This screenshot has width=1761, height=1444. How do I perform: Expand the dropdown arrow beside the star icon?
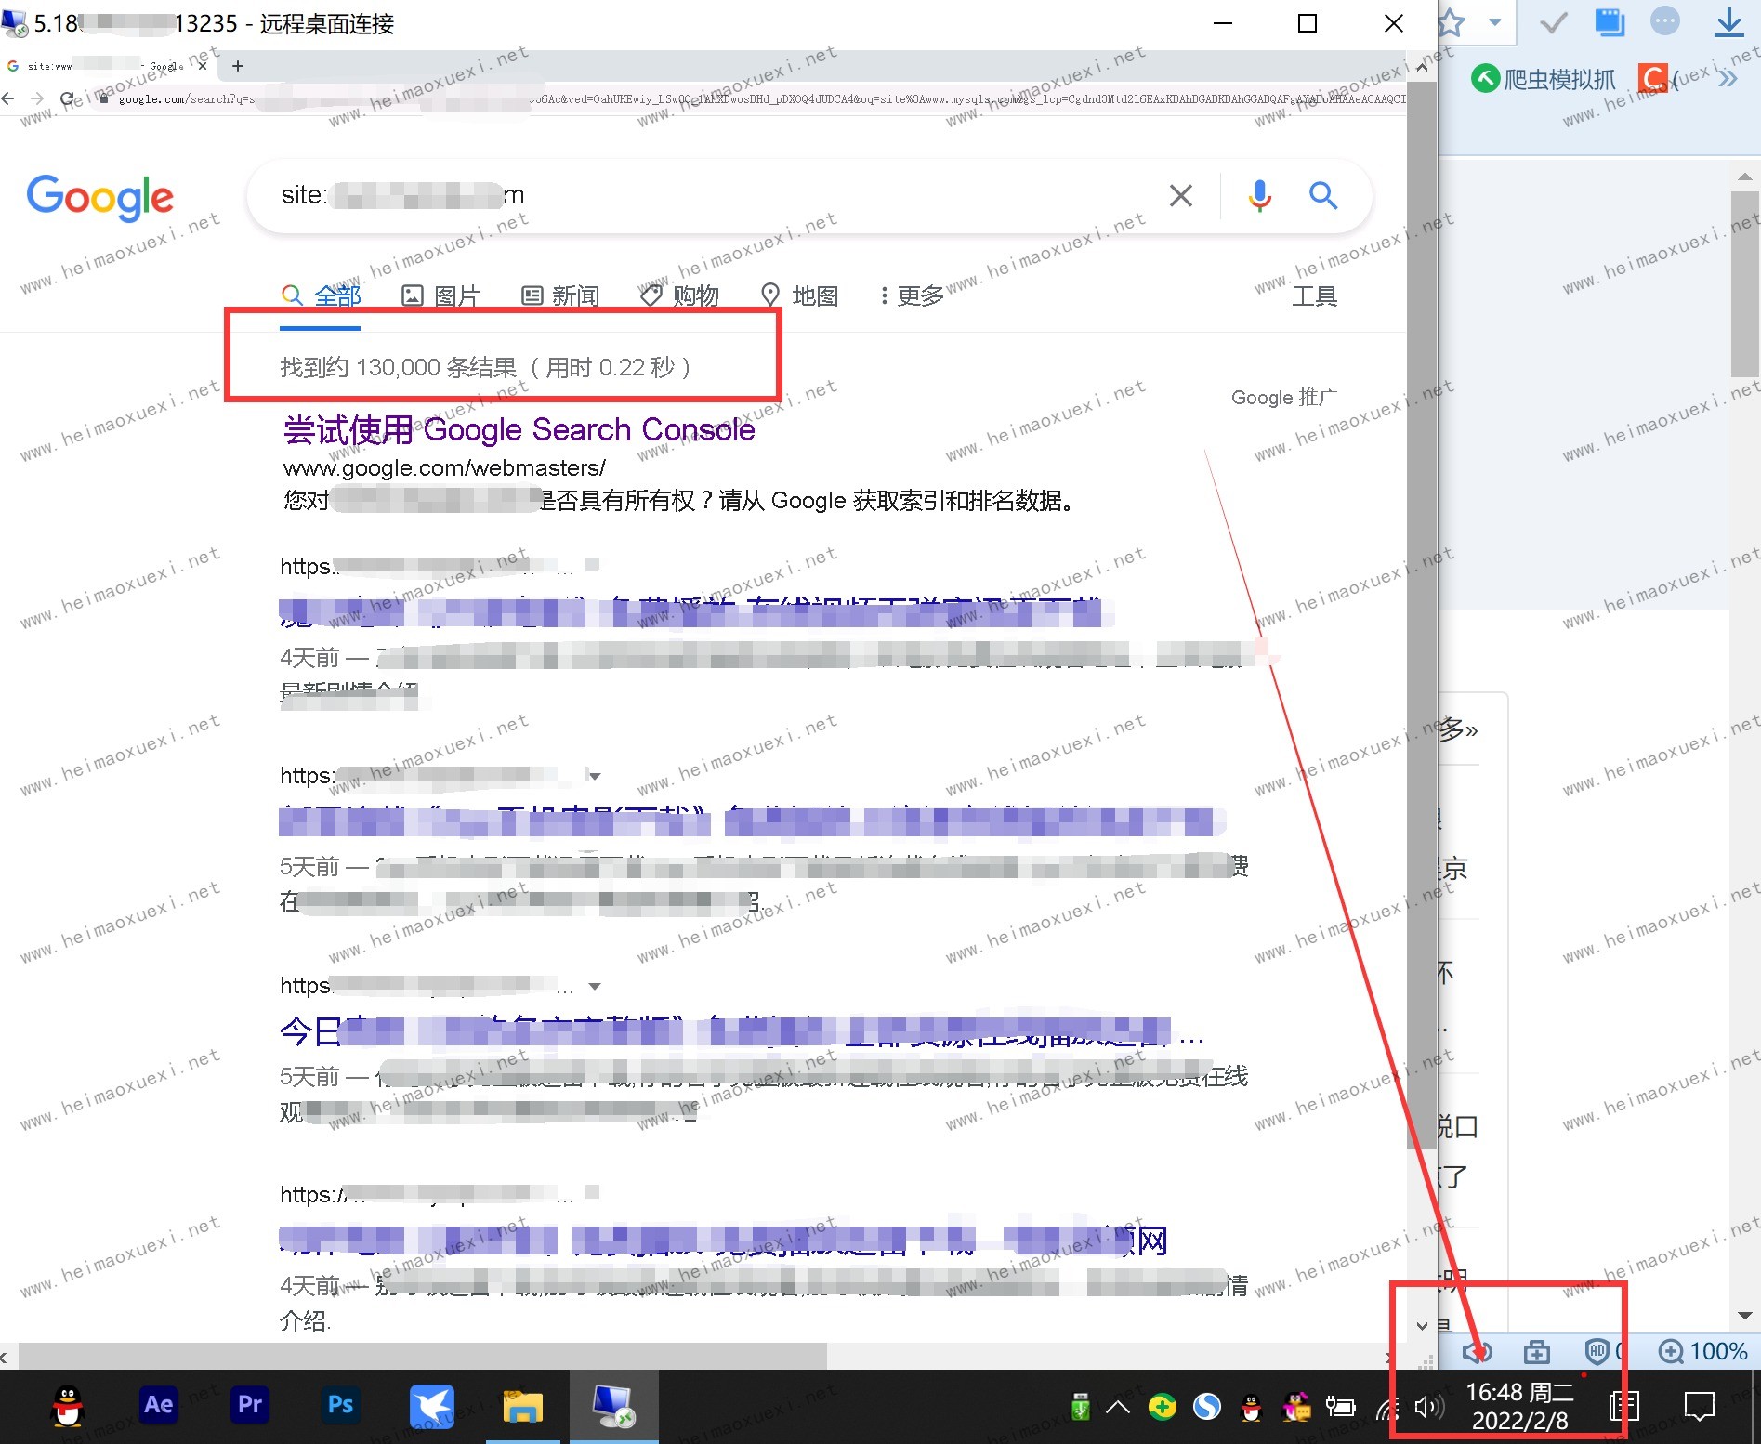(1494, 22)
